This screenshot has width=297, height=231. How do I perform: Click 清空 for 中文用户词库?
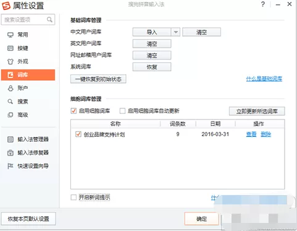[x=201, y=32]
